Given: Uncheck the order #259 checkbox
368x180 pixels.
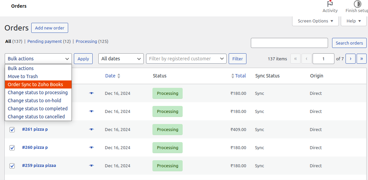Looking at the screenshot, I should 12,166.
